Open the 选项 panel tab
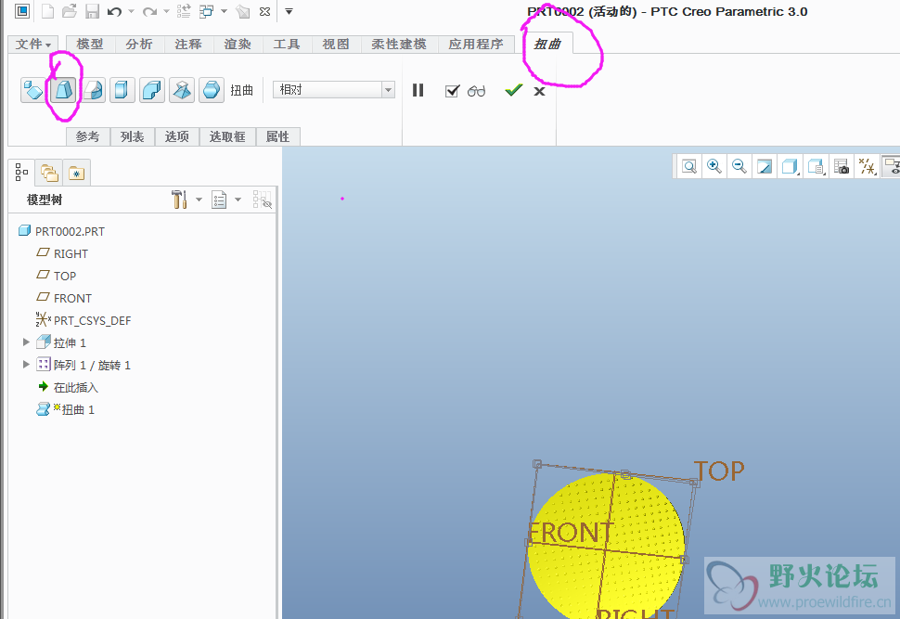The height and width of the screenshot is (619, 900). (177, 136)
